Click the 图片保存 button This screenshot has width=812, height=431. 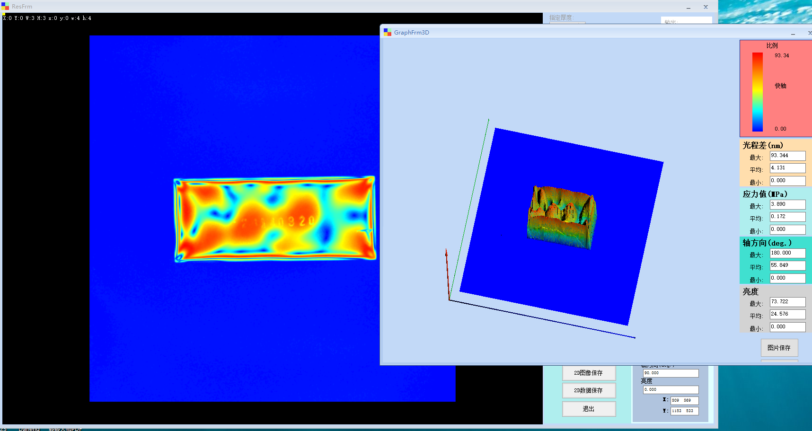click(779, 348)
